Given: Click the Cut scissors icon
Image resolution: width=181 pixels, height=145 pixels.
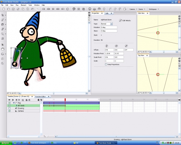Looking at the screenshot, I should pos(18,9).
